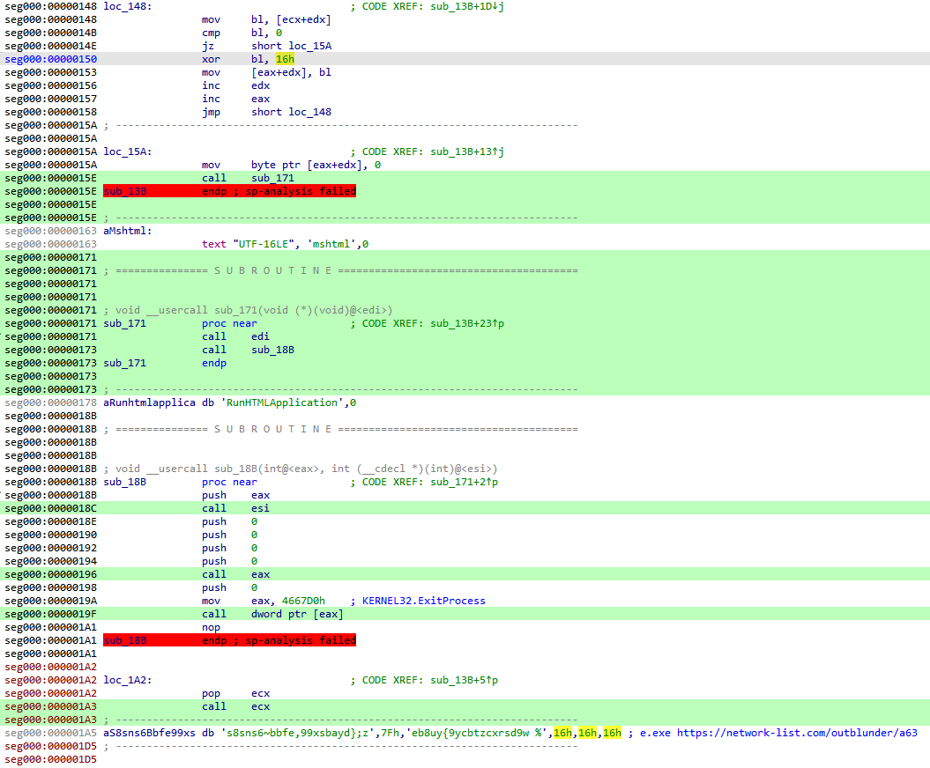Click sub_18B proc near name

pos(124,483)
